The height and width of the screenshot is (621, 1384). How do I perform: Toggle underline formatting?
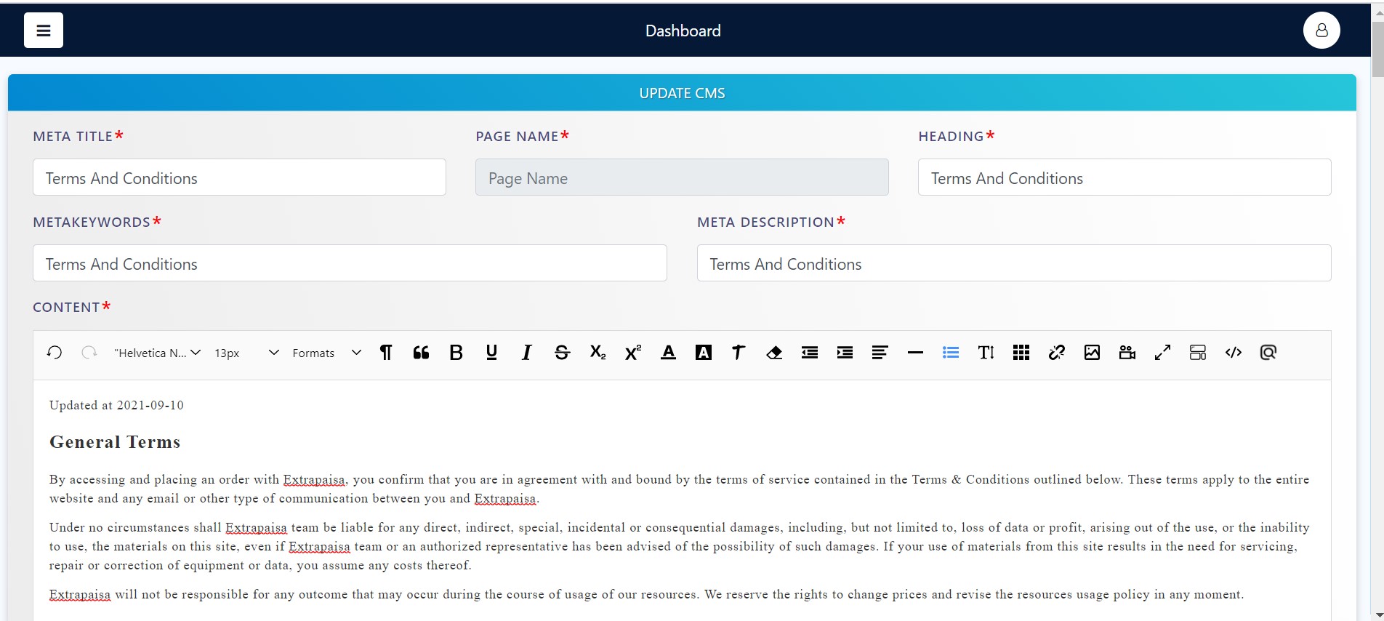click(491, 353)
